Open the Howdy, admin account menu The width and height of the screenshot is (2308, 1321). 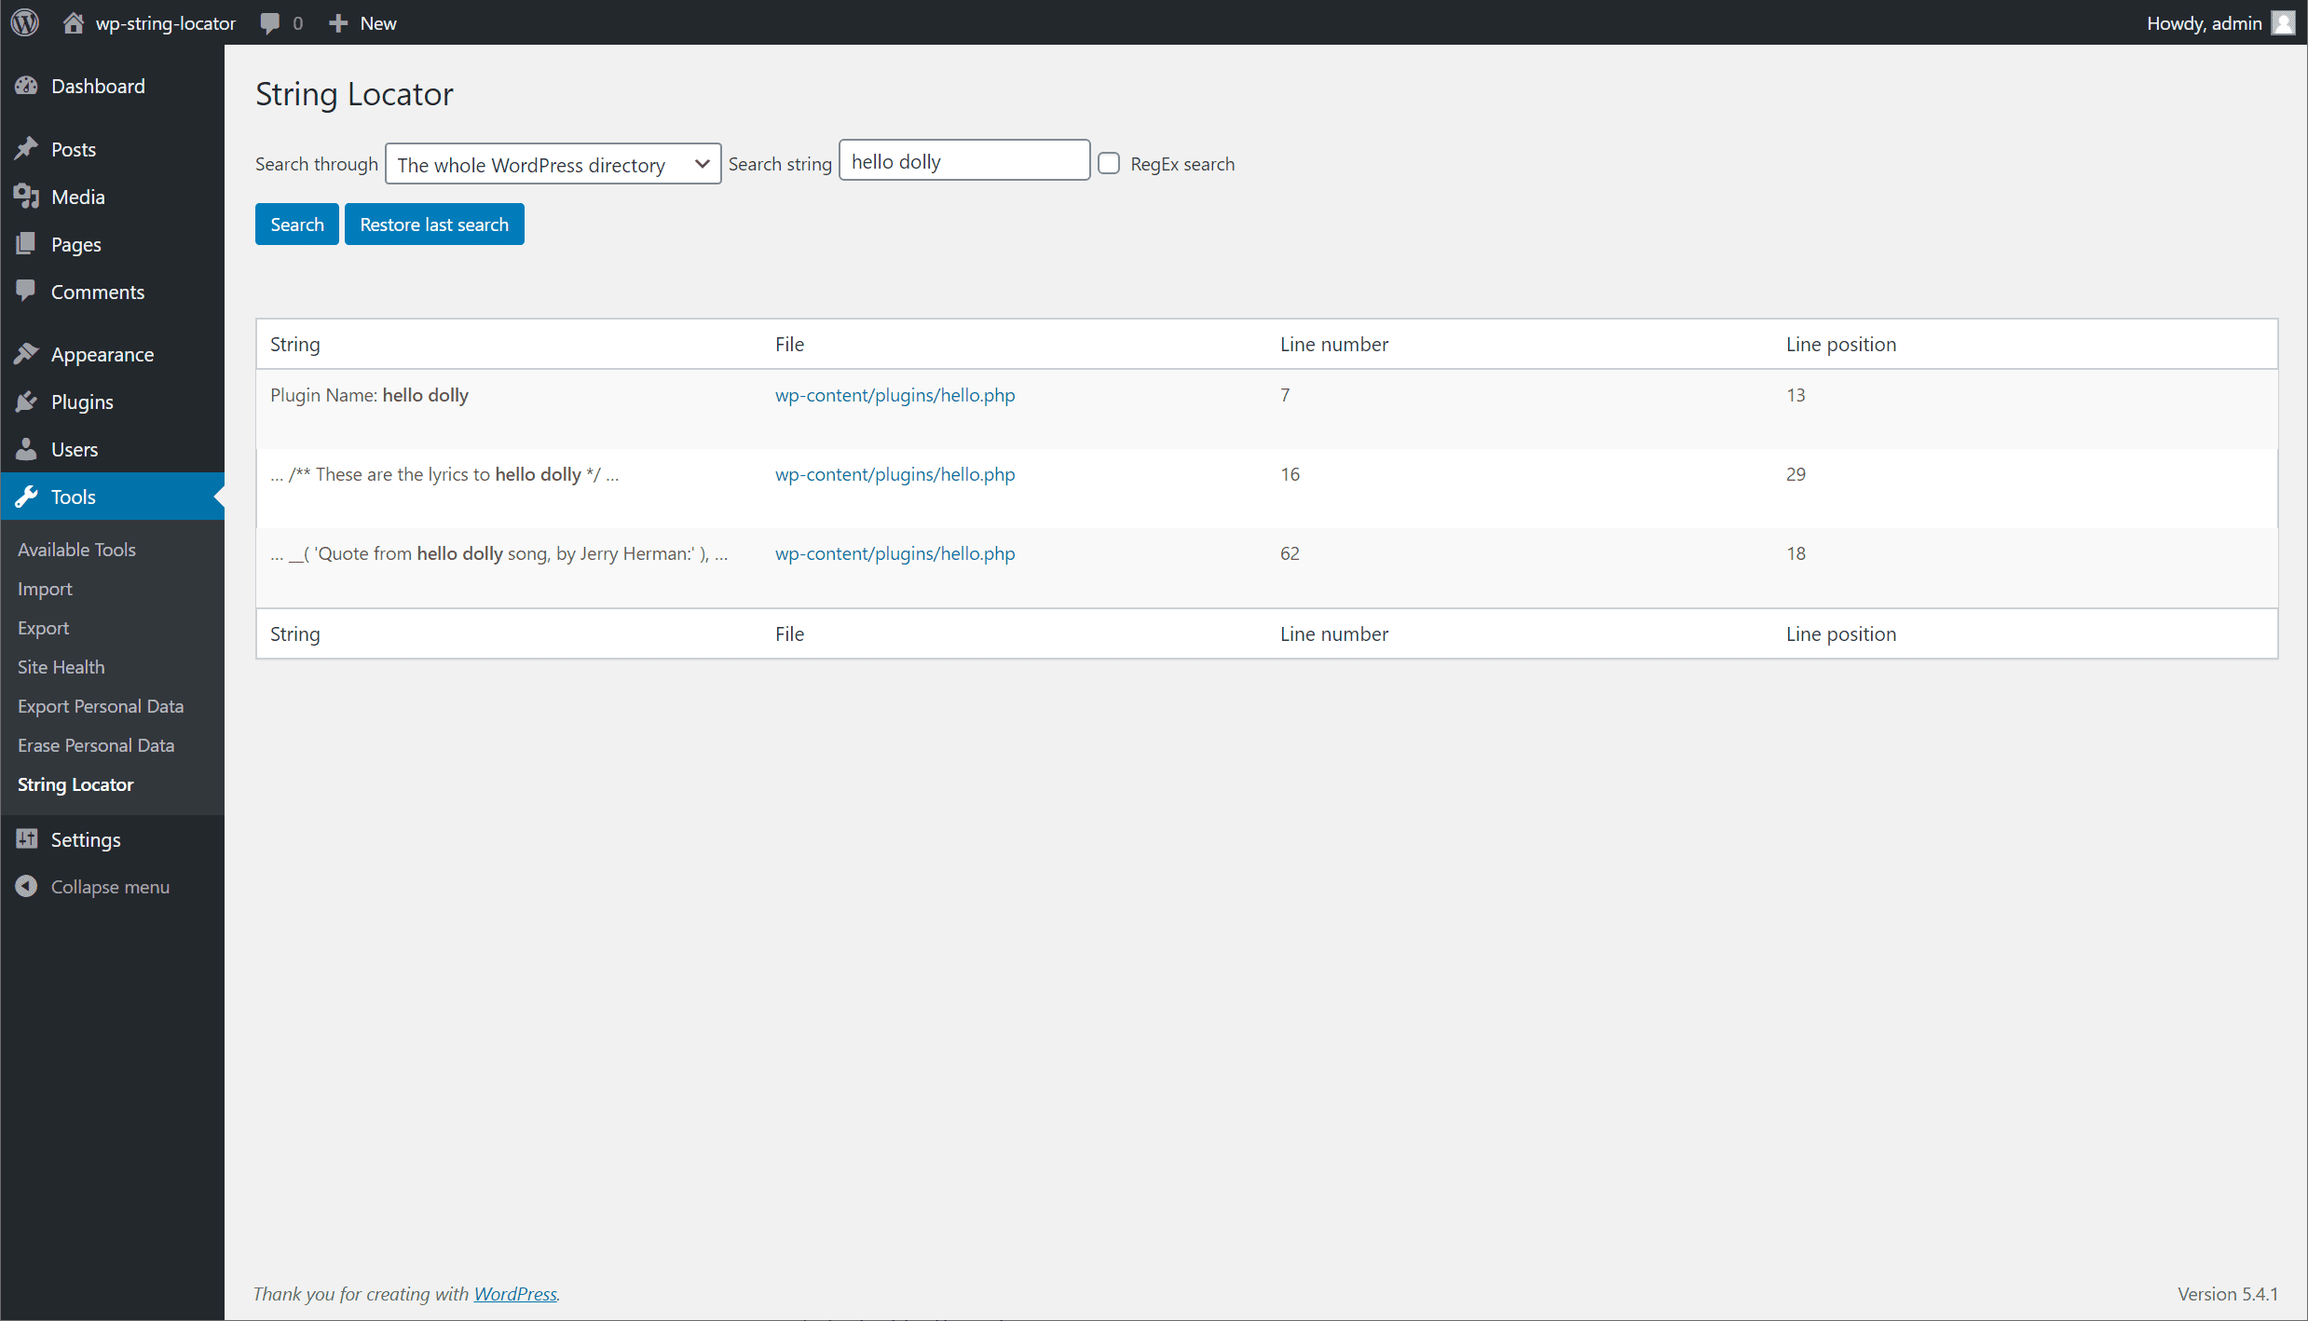pyautogui.click(x=2218, y=23)
